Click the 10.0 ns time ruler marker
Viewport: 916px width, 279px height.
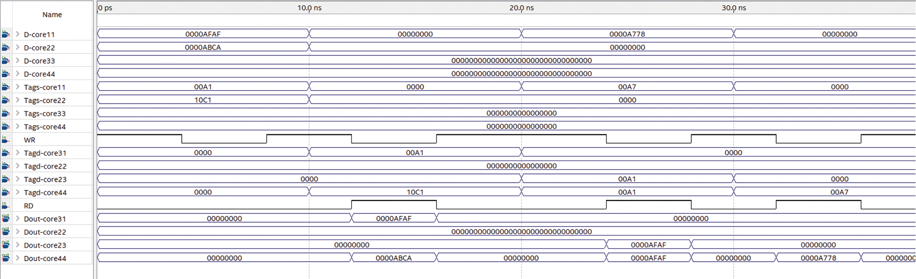tap(310, 8)
